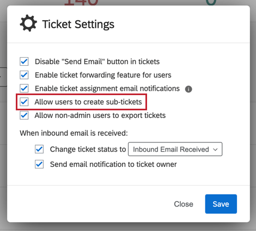
Task: Click the Ticket Settings title text
Action: (78, 24)
